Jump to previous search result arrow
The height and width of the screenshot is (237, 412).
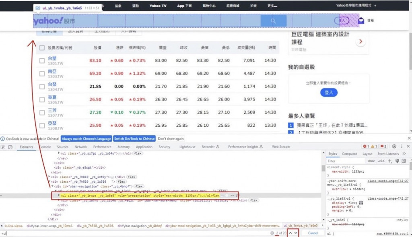(290, 233)
